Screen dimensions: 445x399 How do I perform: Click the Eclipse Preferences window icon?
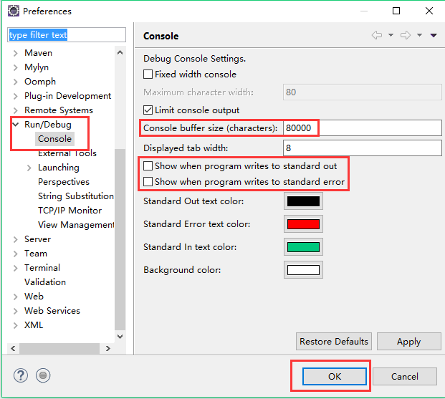13,11
